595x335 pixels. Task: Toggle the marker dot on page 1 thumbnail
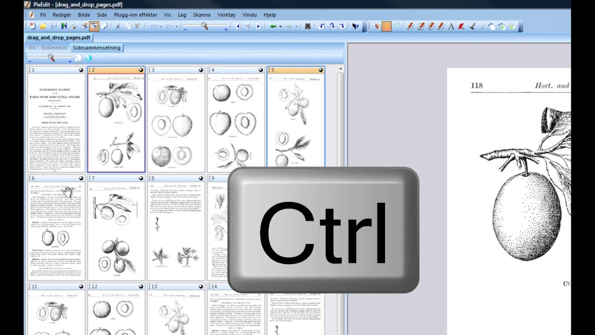[x=81, y=70]
